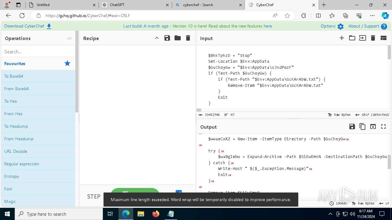This screenshot has width=392, height=220.
Task: Open a new browser tab
Action: point(324,5)
